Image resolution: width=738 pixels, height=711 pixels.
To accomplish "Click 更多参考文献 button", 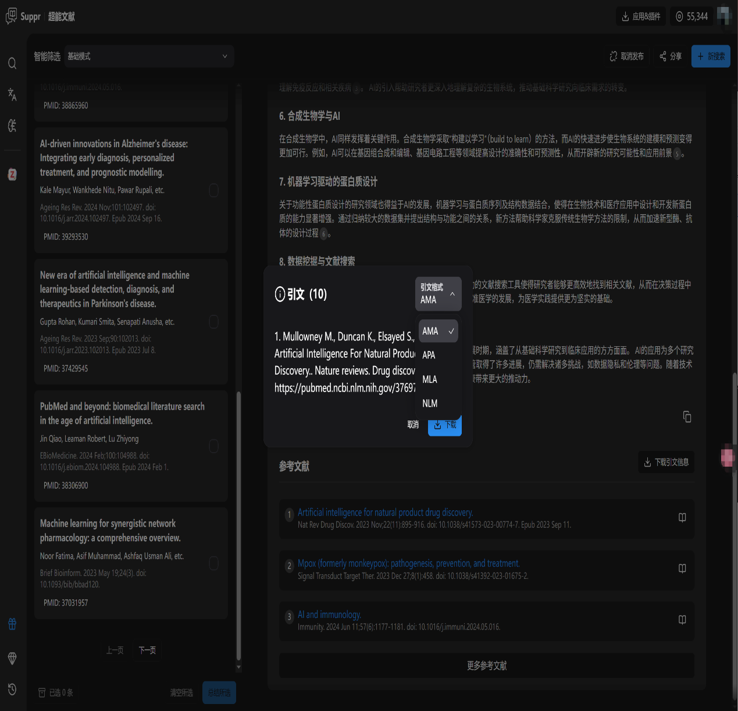I will pyautogui.click(x=486, y=666).
